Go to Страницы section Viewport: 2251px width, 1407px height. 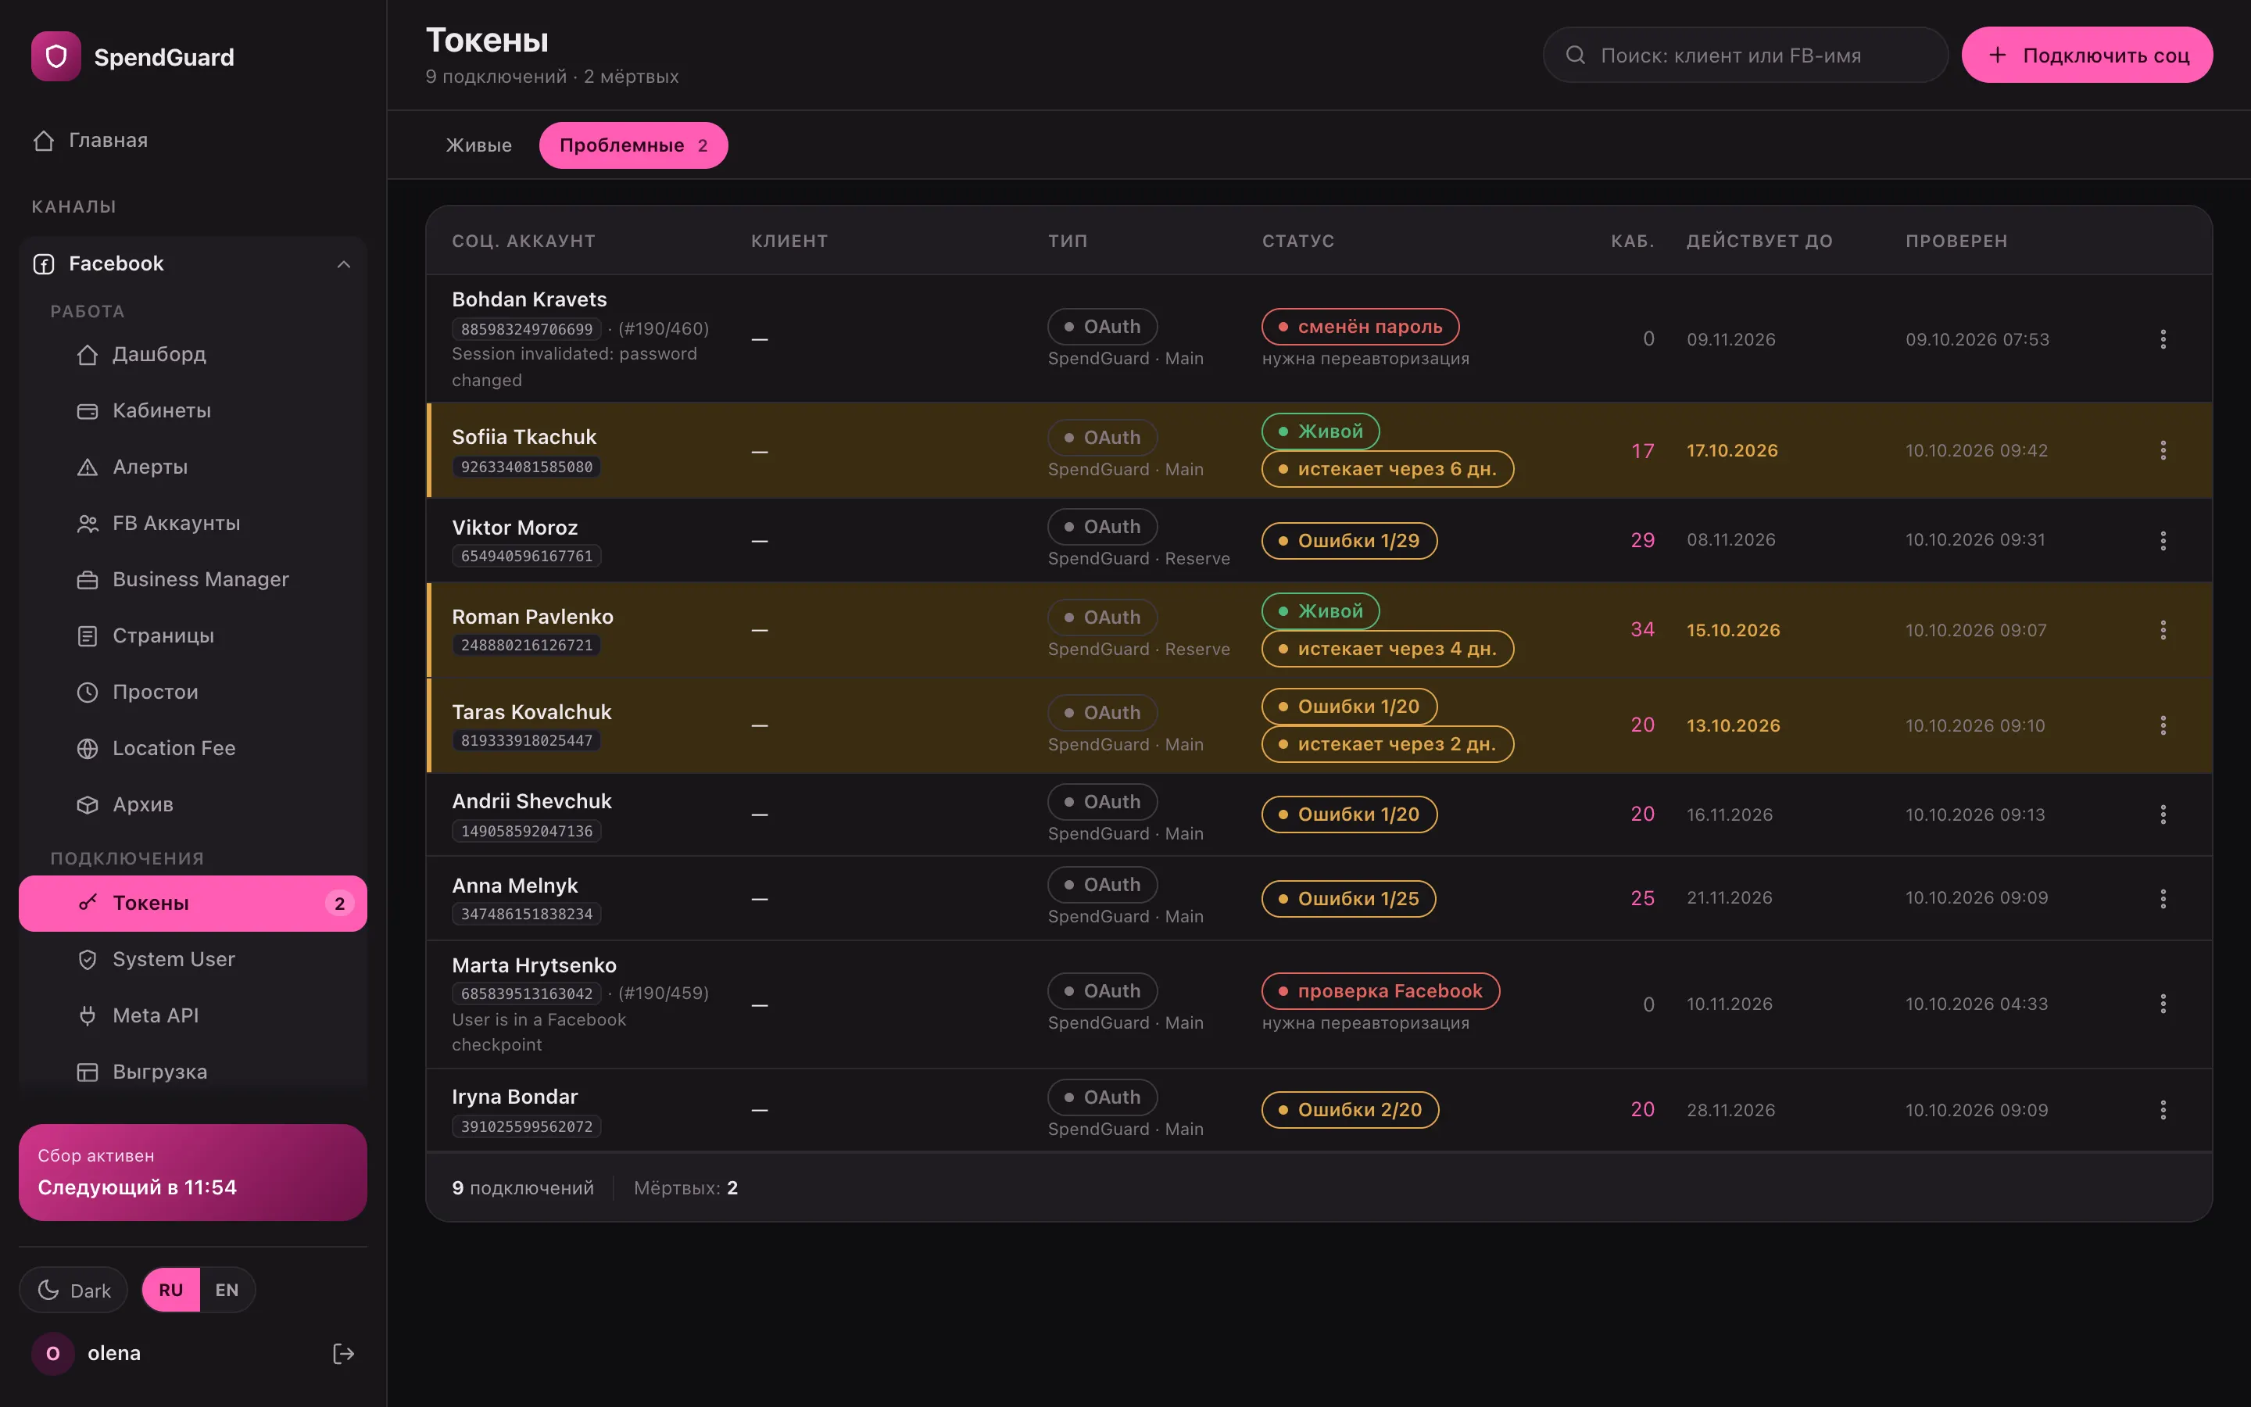(x=192, y=635)
